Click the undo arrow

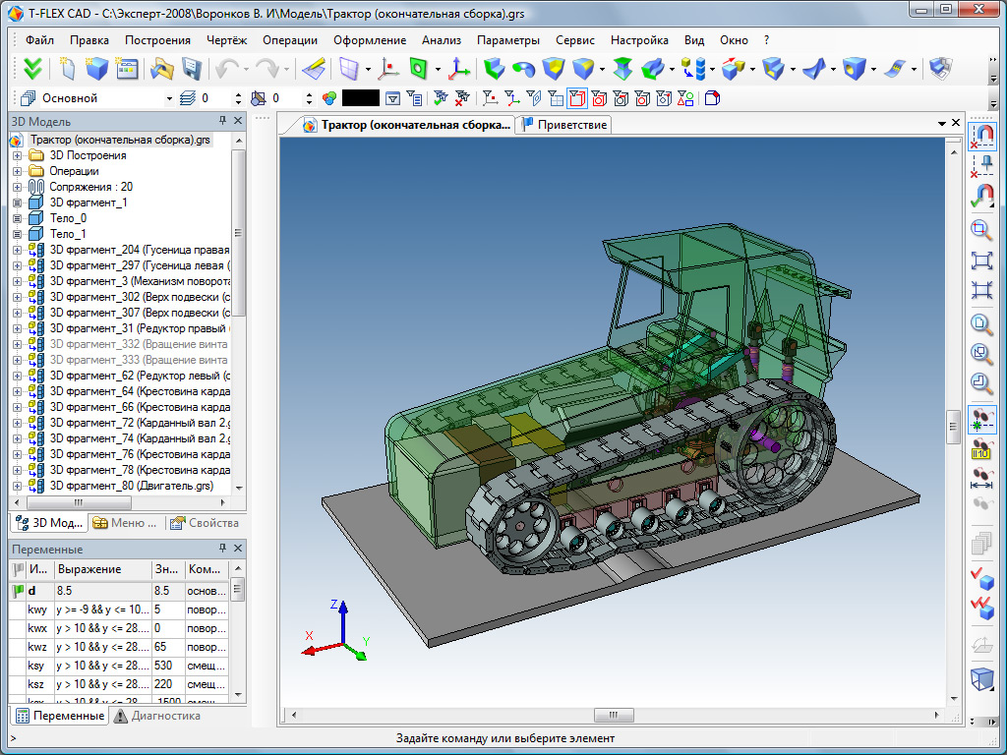click(226, 68)
